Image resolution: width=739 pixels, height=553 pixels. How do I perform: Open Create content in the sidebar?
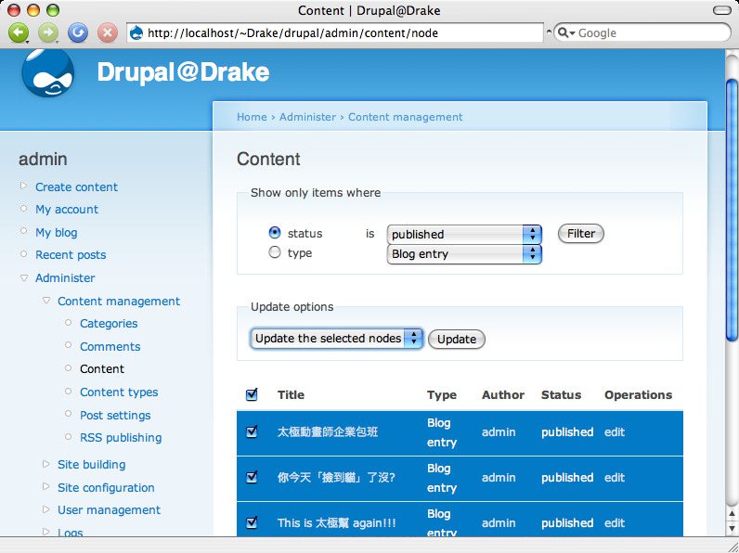[76, 187]
